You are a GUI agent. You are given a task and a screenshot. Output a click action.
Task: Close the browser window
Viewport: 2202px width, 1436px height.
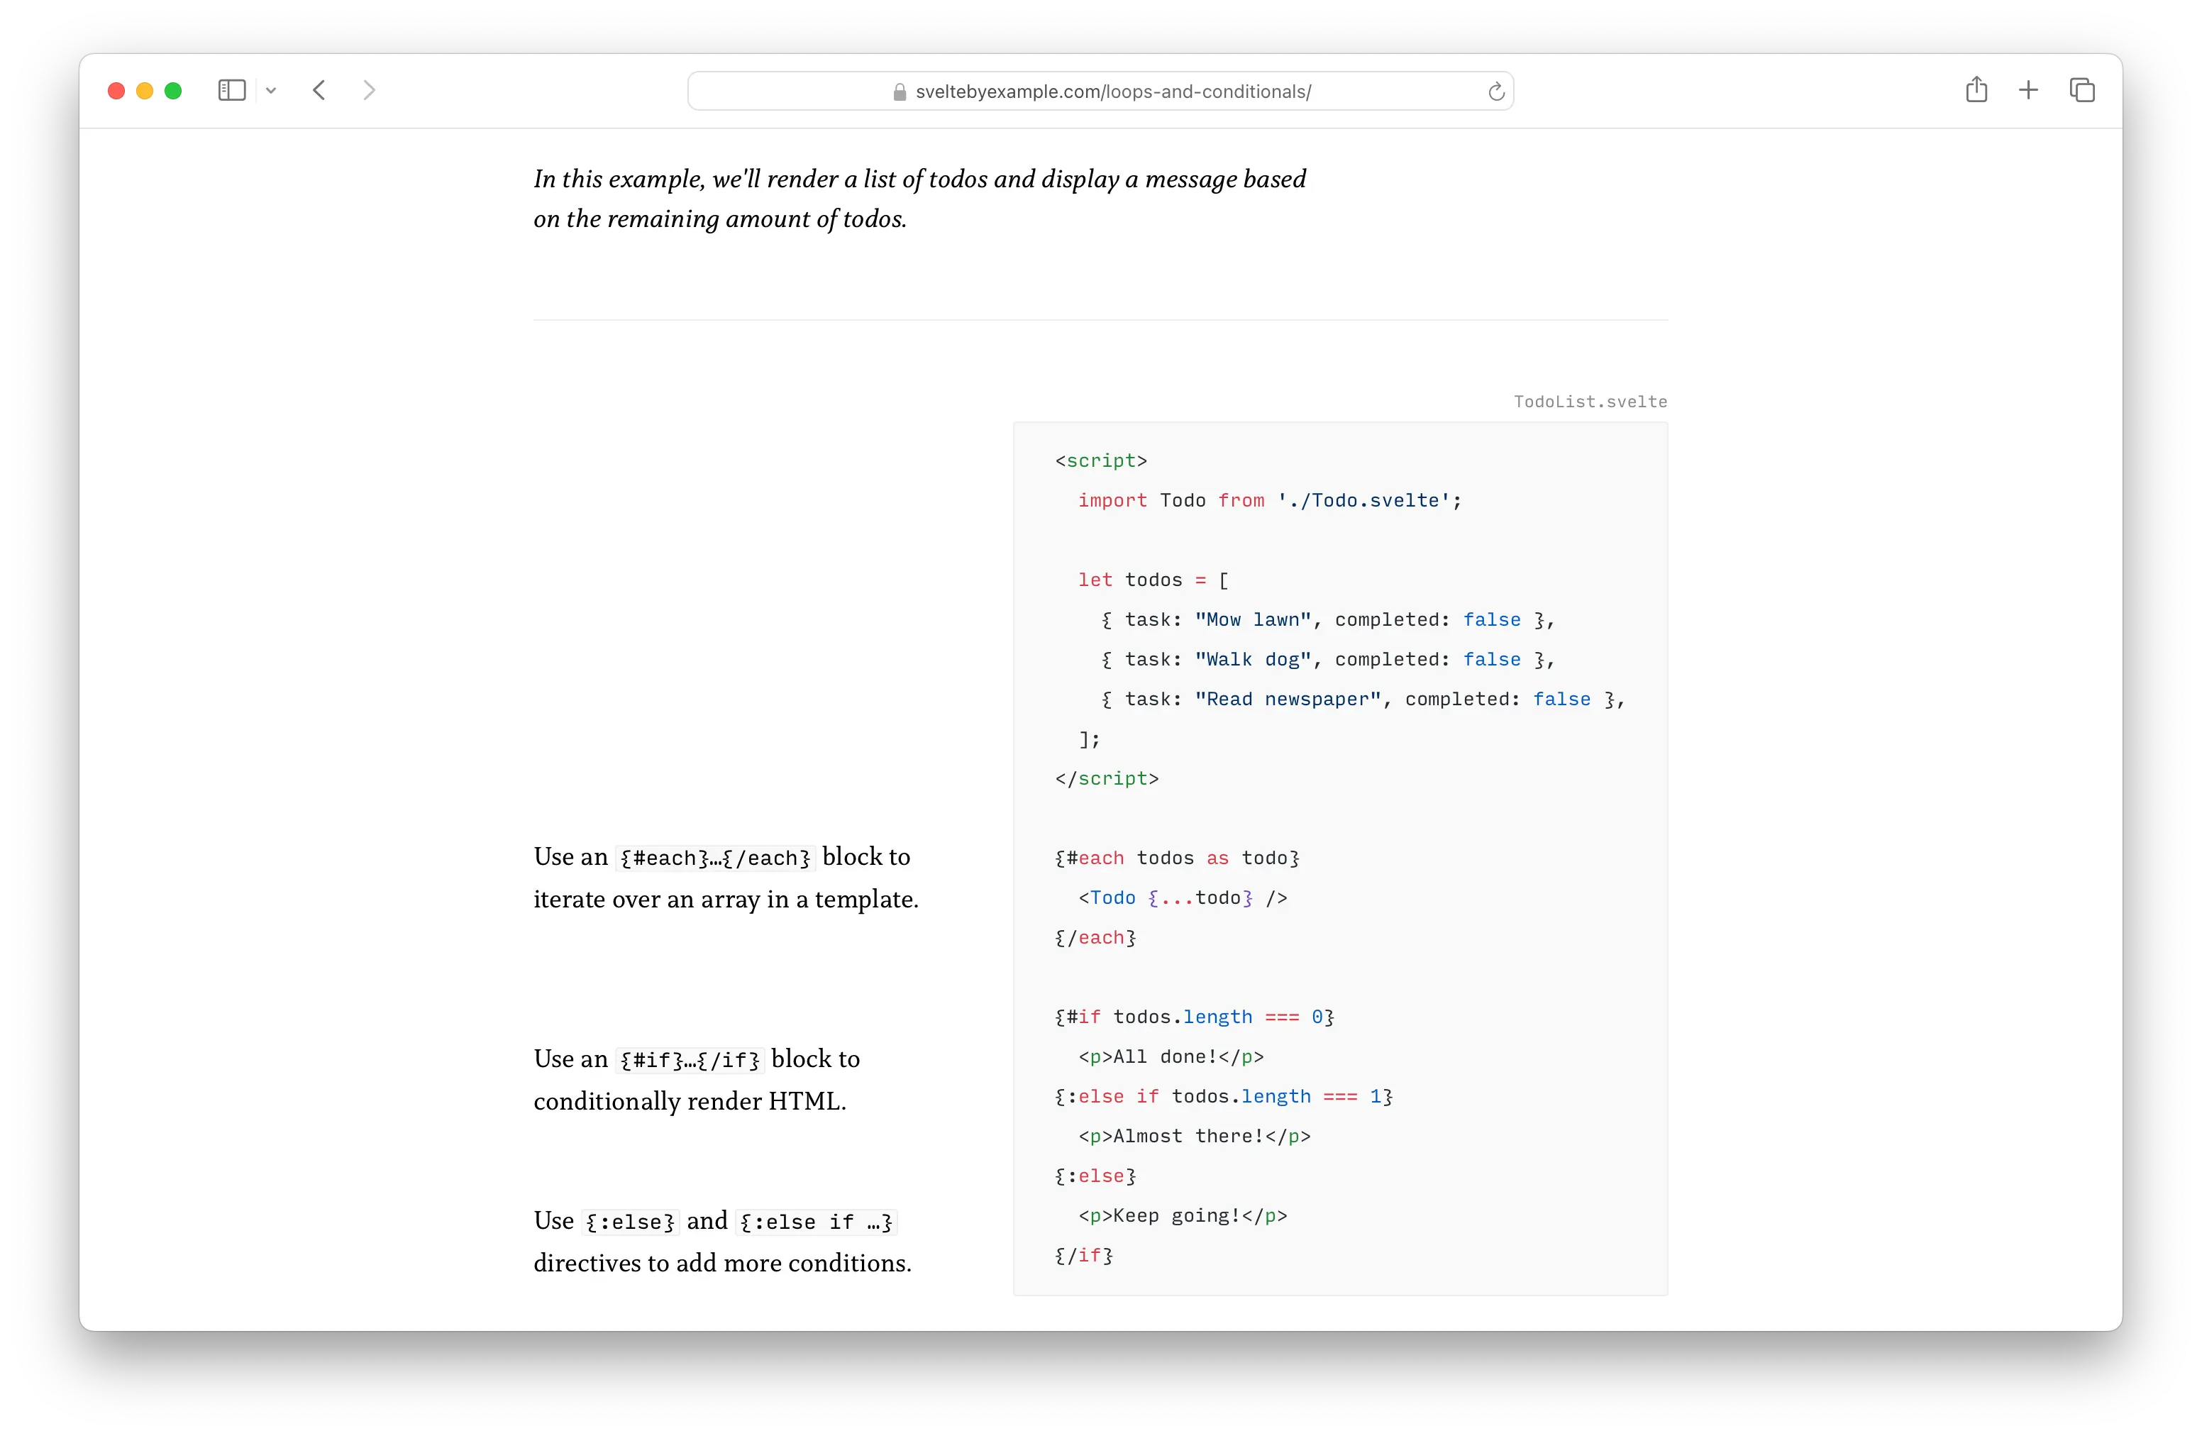click(x=115, y=89)
